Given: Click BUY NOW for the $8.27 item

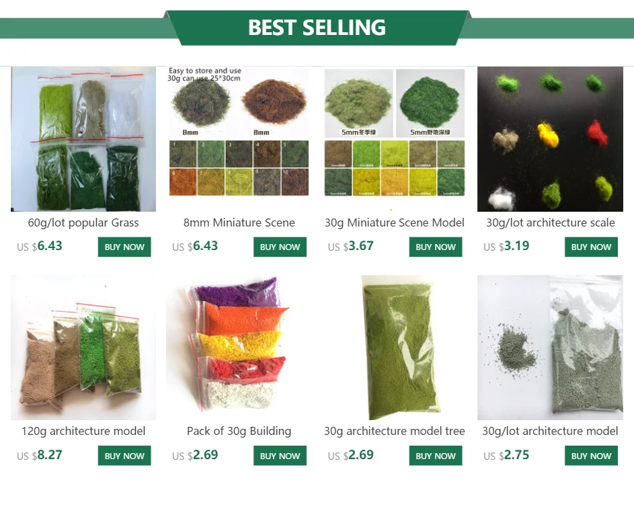Looking at the screenshot, I should pyautogui.click(x=124, y=456).
